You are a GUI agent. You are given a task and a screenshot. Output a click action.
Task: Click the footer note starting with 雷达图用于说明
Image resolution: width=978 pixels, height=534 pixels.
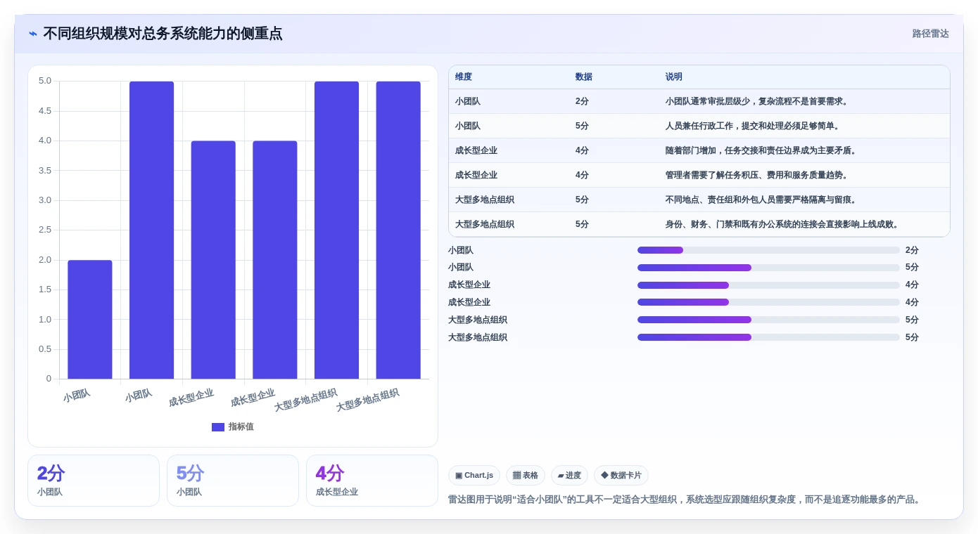pos(685,500)
